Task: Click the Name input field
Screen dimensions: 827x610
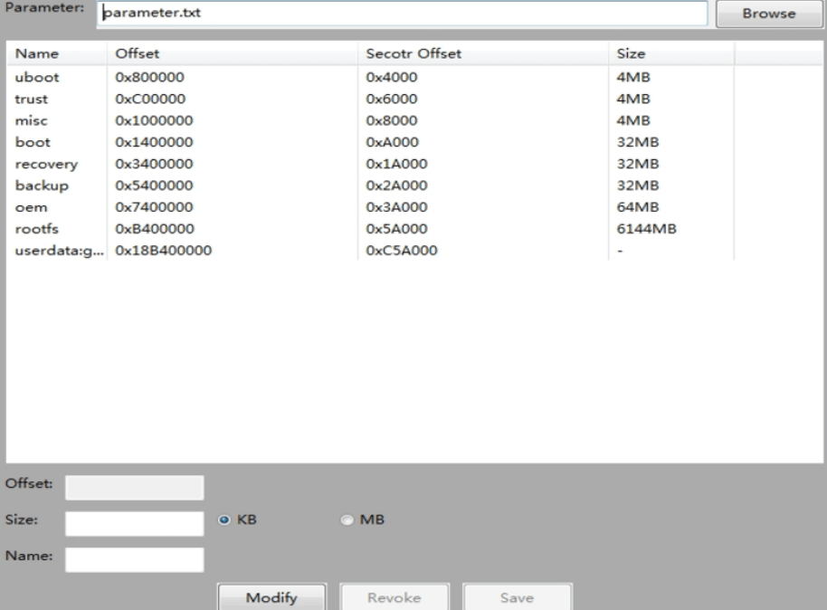Action: point(135,560)
